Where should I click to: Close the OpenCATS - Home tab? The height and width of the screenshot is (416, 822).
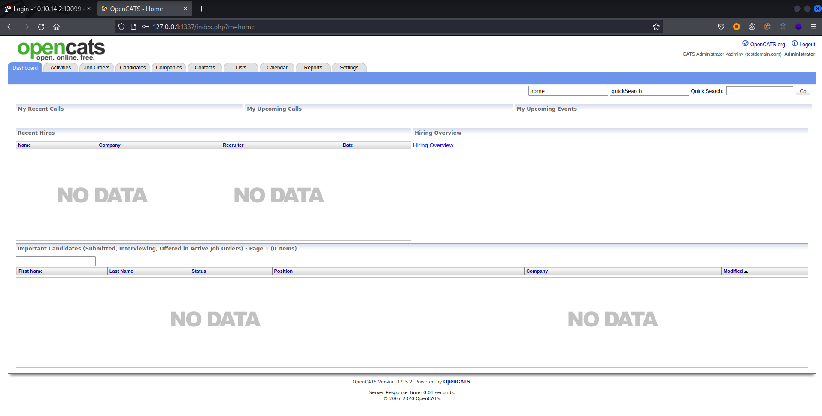[x=185, y=9]
